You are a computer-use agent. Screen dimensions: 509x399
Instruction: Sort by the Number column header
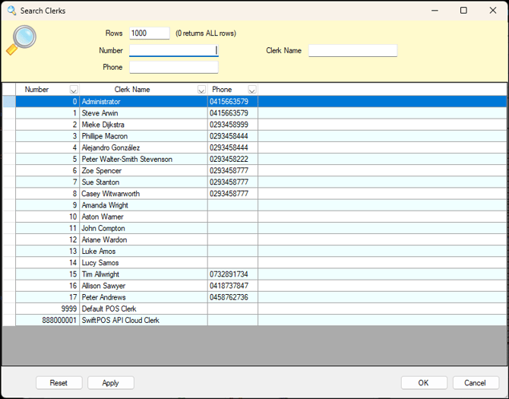pos(36,90)
